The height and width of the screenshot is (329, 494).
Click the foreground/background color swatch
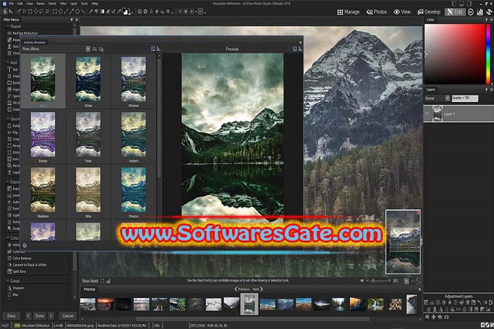125,12
